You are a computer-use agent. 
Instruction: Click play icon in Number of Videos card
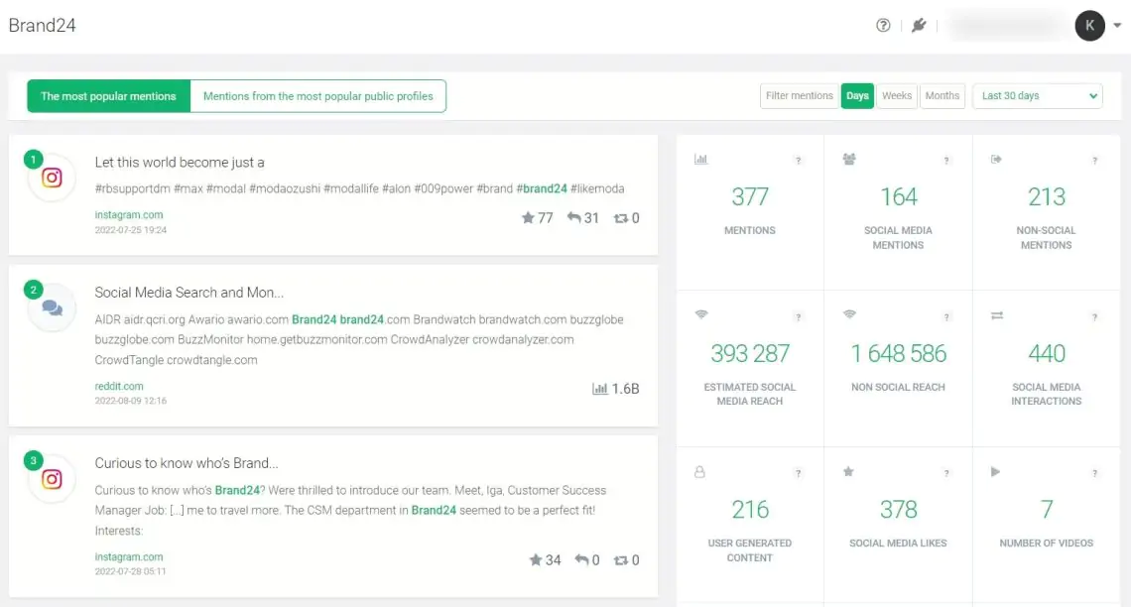995,471
